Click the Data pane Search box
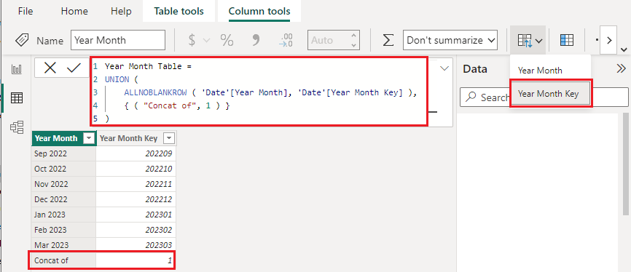 (544, 97)
